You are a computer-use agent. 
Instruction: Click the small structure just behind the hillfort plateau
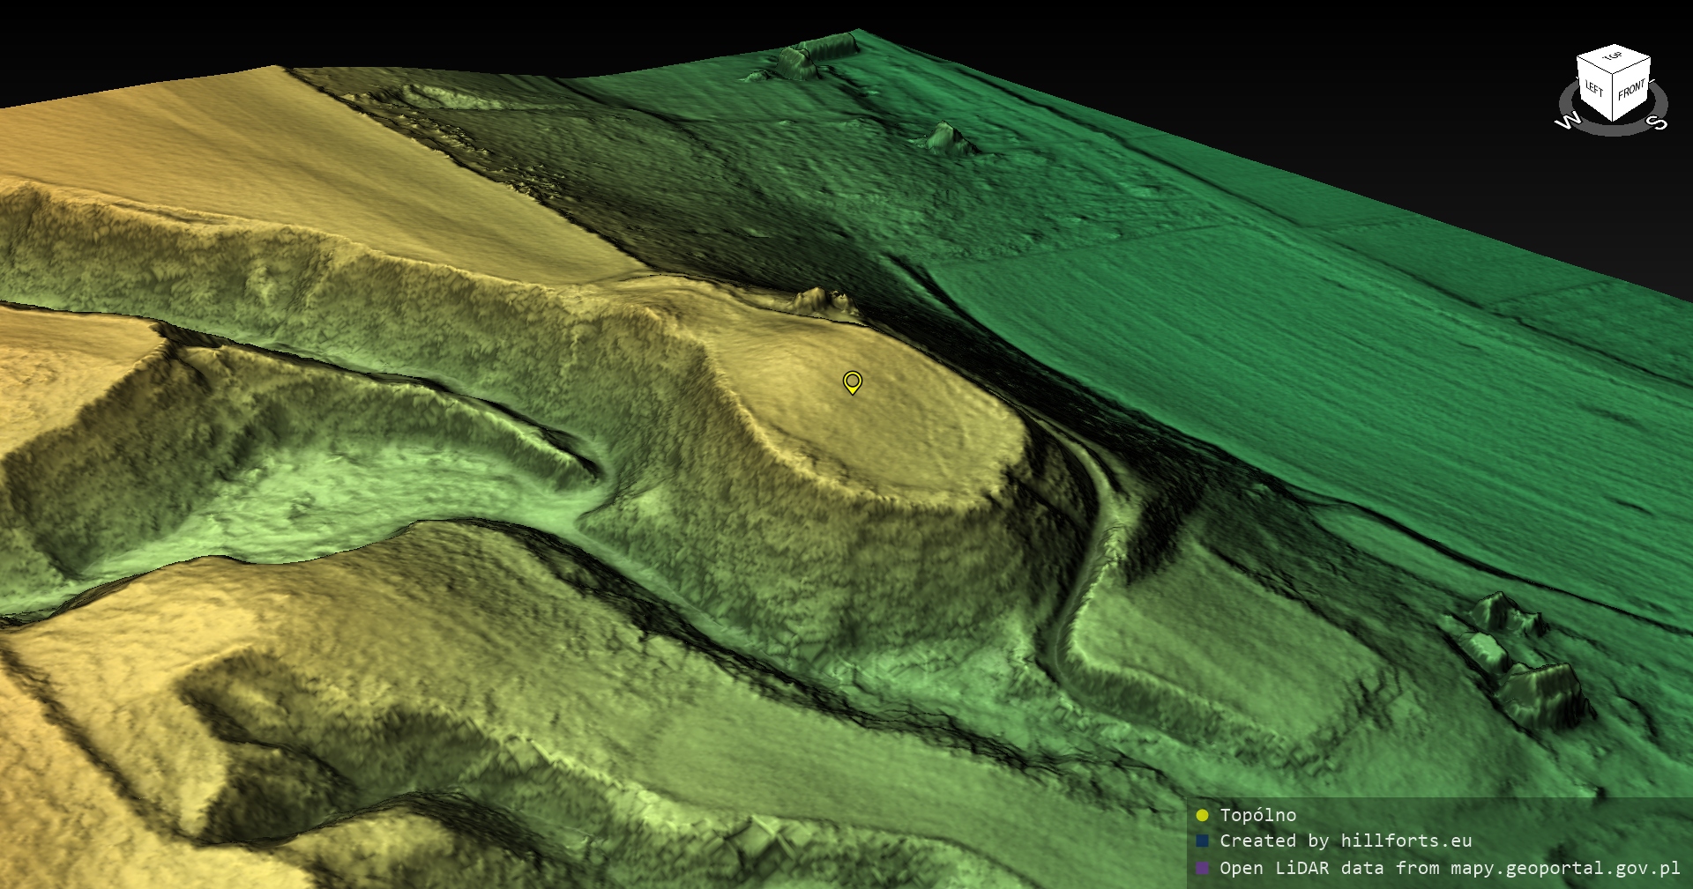(824, 302)
